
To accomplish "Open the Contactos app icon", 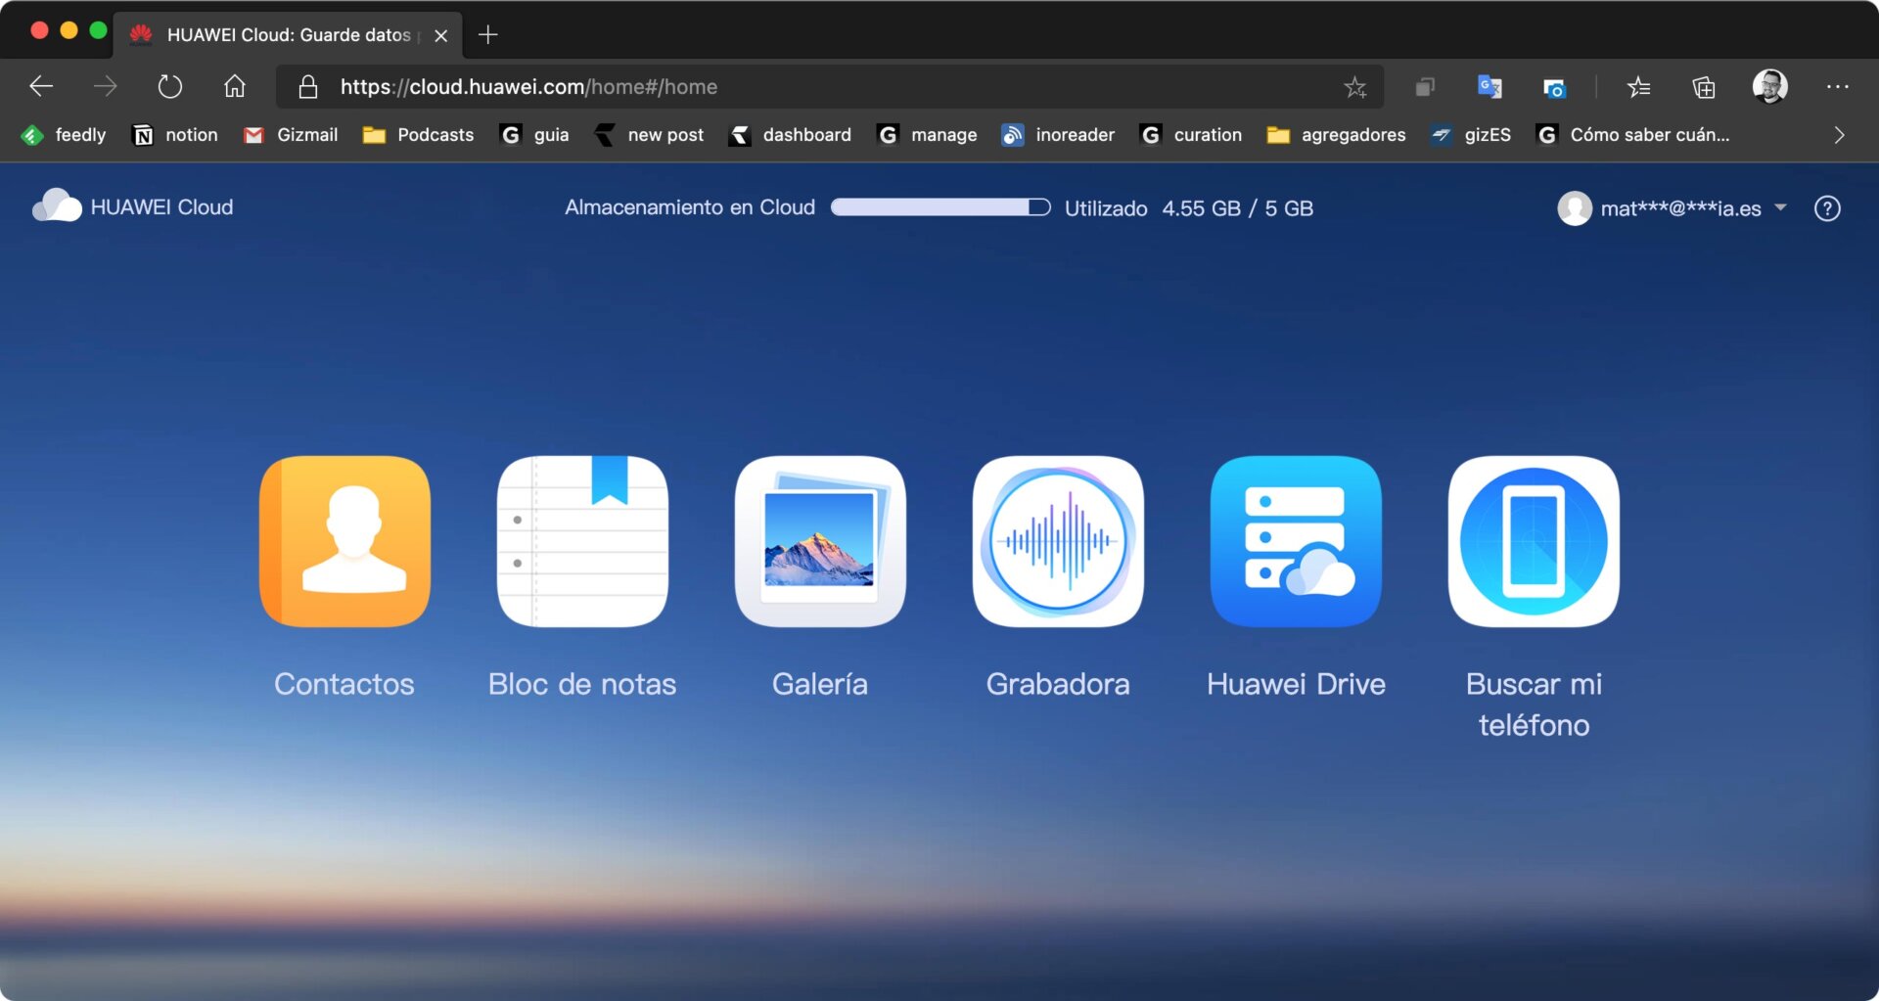I will (x=344, y=541).
